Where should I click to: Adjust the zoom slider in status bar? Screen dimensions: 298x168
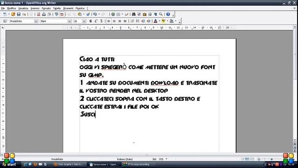pyautogui.click(x=271, y=159)
